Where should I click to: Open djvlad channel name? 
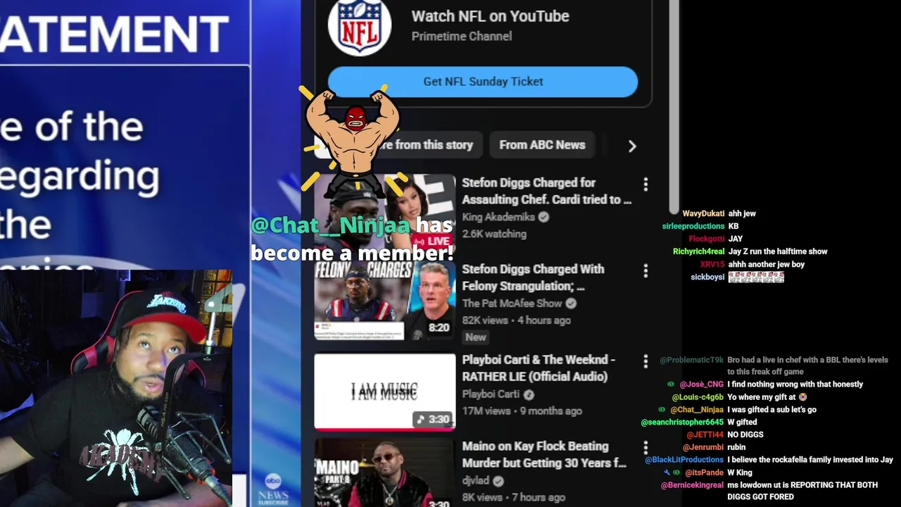pos(475,481)
